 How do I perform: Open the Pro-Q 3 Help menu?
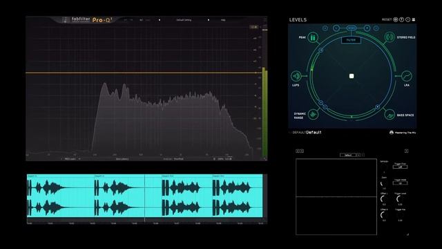pos(223,20)
